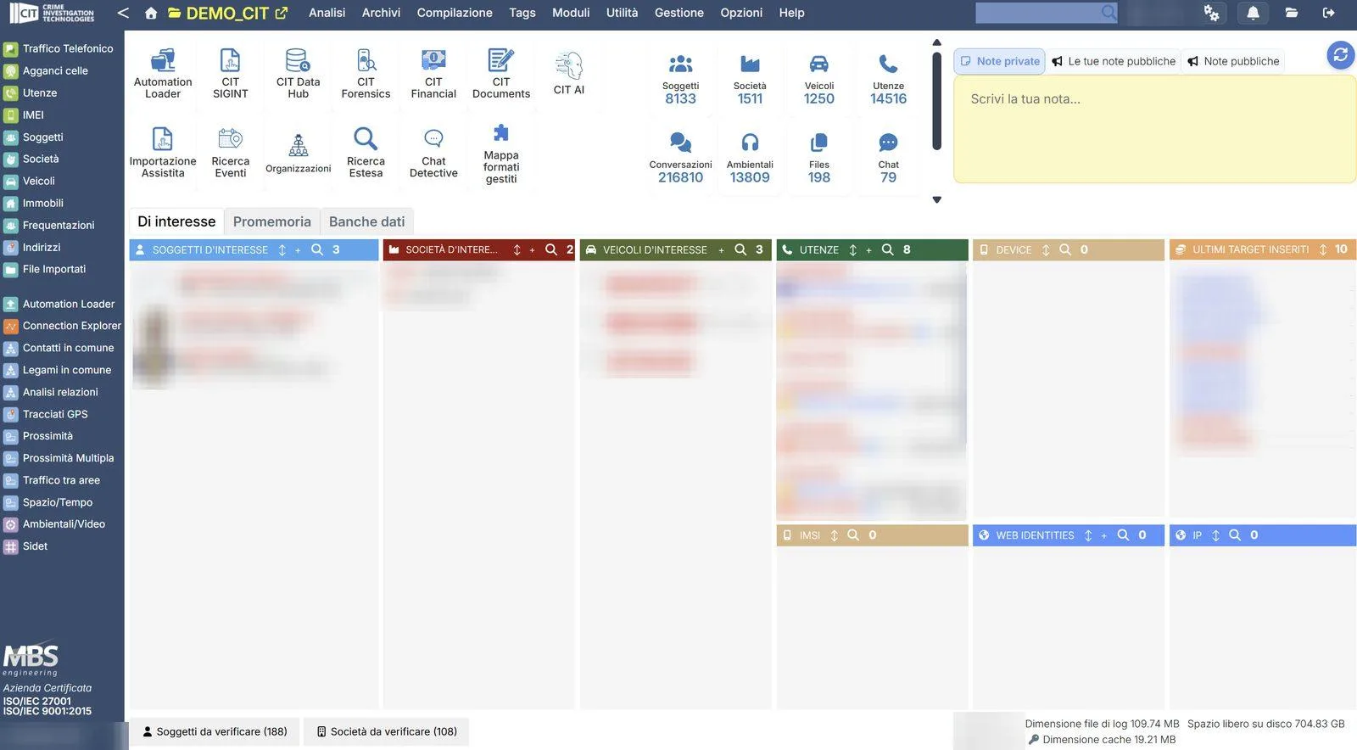Show Le tue note pubbliche
This screenshot has height=750, width=1357.
[1113, 61]
